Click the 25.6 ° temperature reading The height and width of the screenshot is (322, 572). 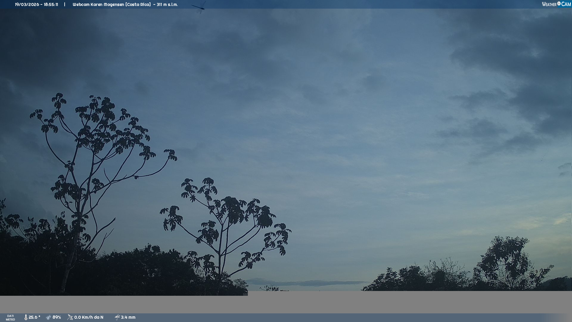tap(35, 317)
